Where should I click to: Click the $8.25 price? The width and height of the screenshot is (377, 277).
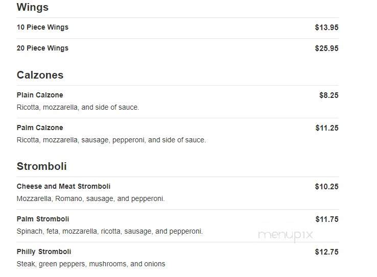pos(328,95)
